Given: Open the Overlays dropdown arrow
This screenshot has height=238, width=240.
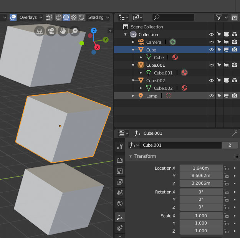Looking at the screenshot, I should pos(41,17).
